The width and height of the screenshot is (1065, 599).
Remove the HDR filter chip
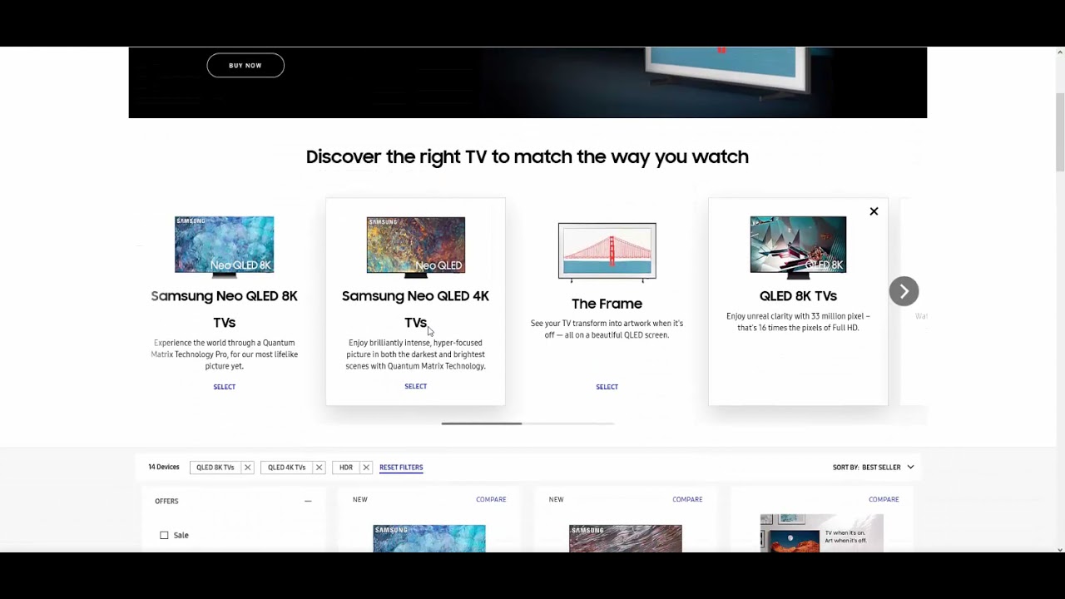(x=366, y=468)
